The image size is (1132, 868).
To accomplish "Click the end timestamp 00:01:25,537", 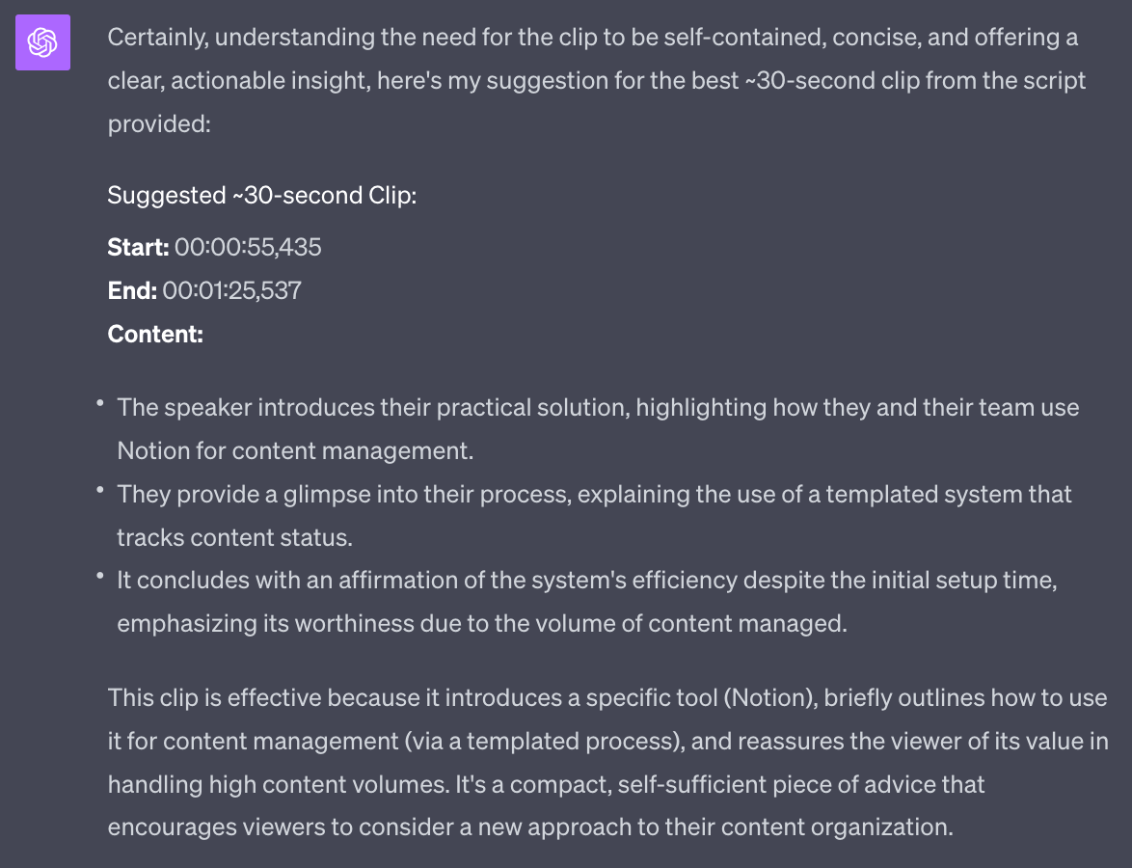I will tap(231, 290).
